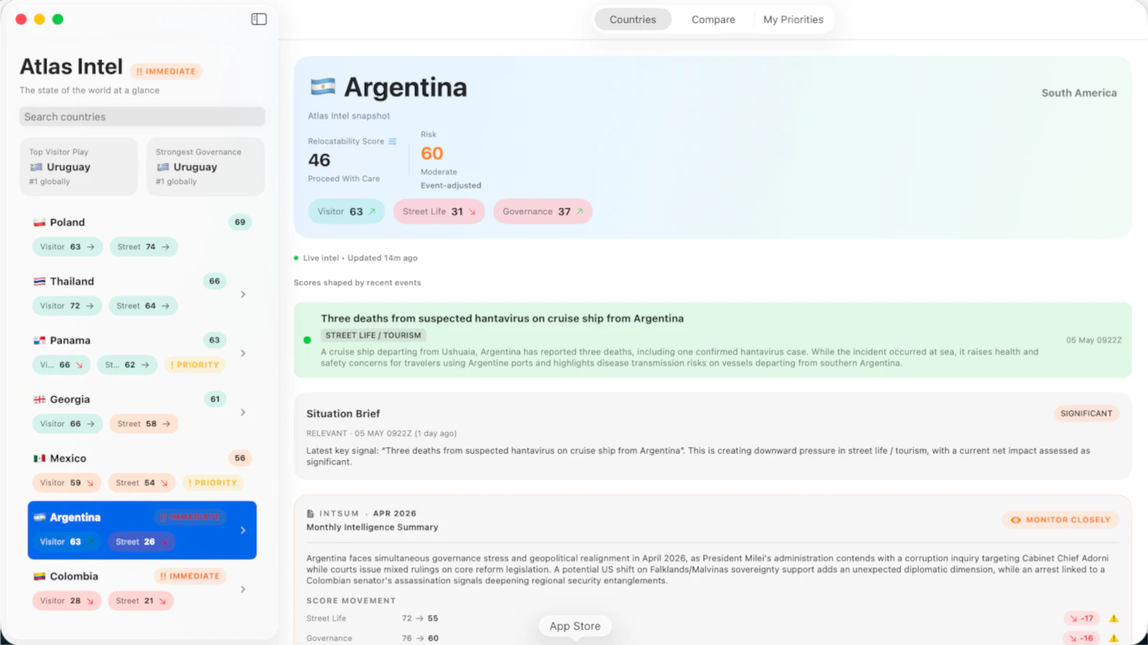
Task: Select Mexico in the country list
Action: 142,471
